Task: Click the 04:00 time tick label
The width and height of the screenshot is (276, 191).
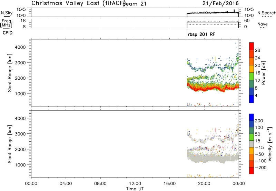Action: click(x=66, y=184)
